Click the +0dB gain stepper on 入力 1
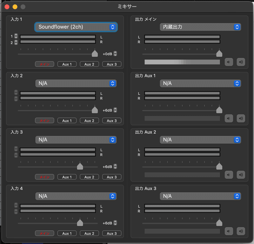Screen dimensions: 254x244 coord(115,54)
